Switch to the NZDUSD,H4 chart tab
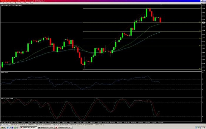Viewport: 206px width, 129px height. coord(90,124)
